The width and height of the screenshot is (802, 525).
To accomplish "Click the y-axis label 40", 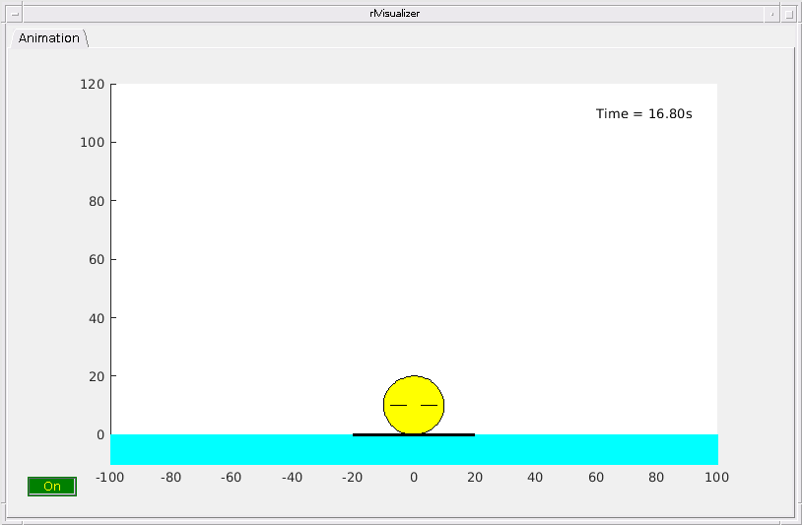I will click(x=97, y=318).
